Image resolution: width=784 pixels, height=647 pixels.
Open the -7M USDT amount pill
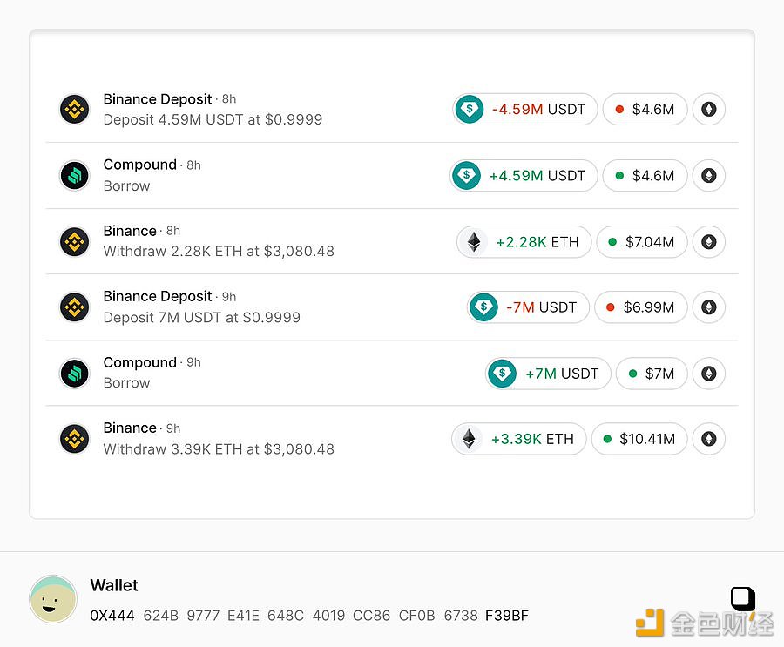click(528, 307)
